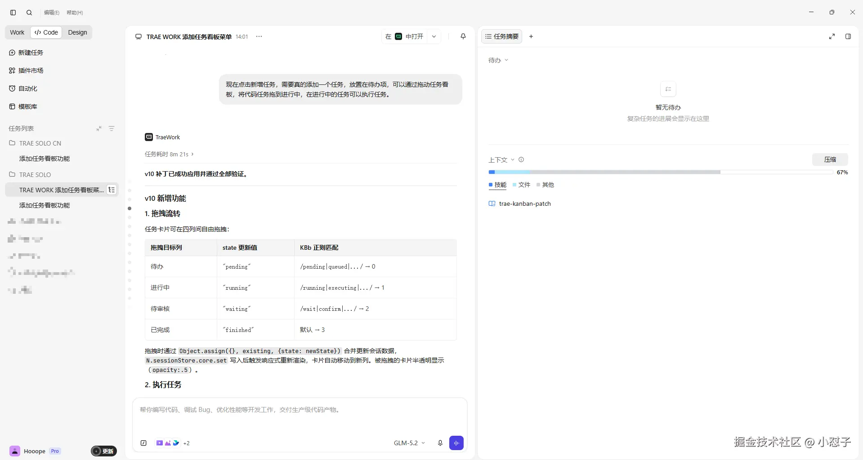
Task: Open the 模板库 template library
Action: pyautogui.click(x=23, y=106)
